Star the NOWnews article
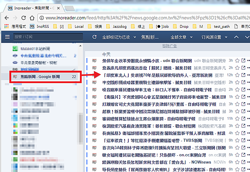The height and width of the screenshot is (172, 250). (237, 162)
